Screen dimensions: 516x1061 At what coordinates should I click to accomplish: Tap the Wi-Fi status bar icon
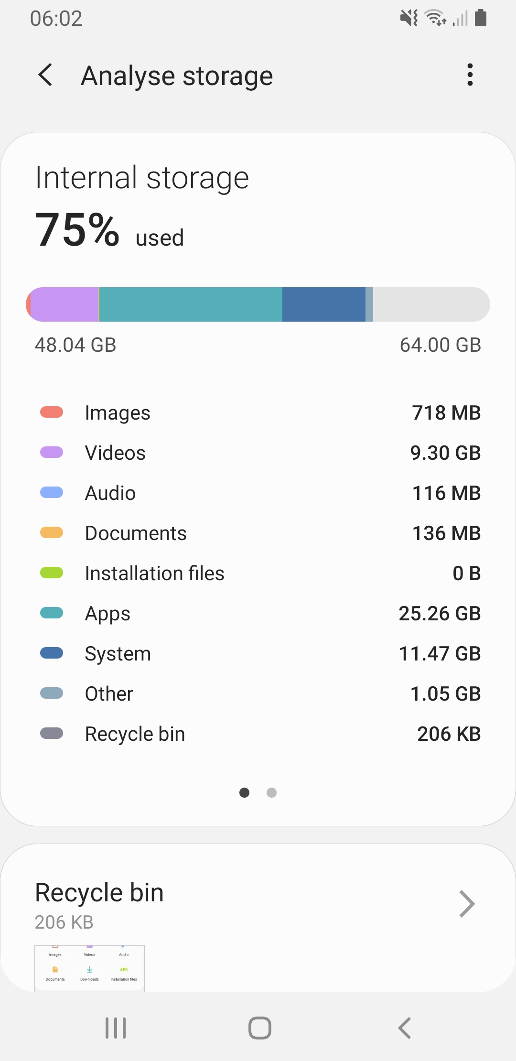(436, 18)
